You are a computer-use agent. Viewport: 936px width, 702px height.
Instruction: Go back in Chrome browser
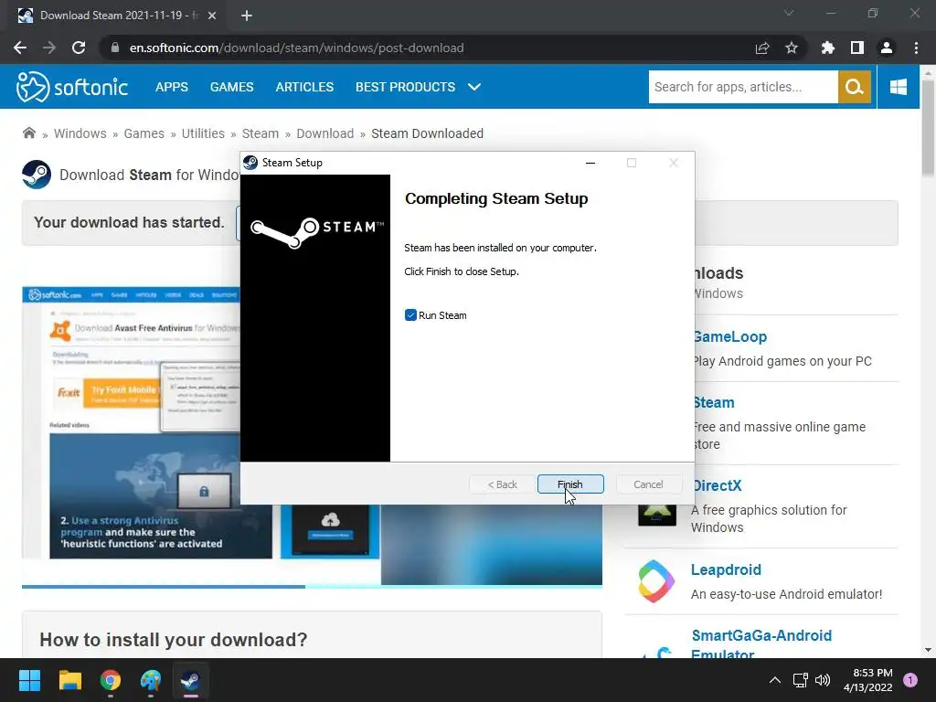click(20, 48)
